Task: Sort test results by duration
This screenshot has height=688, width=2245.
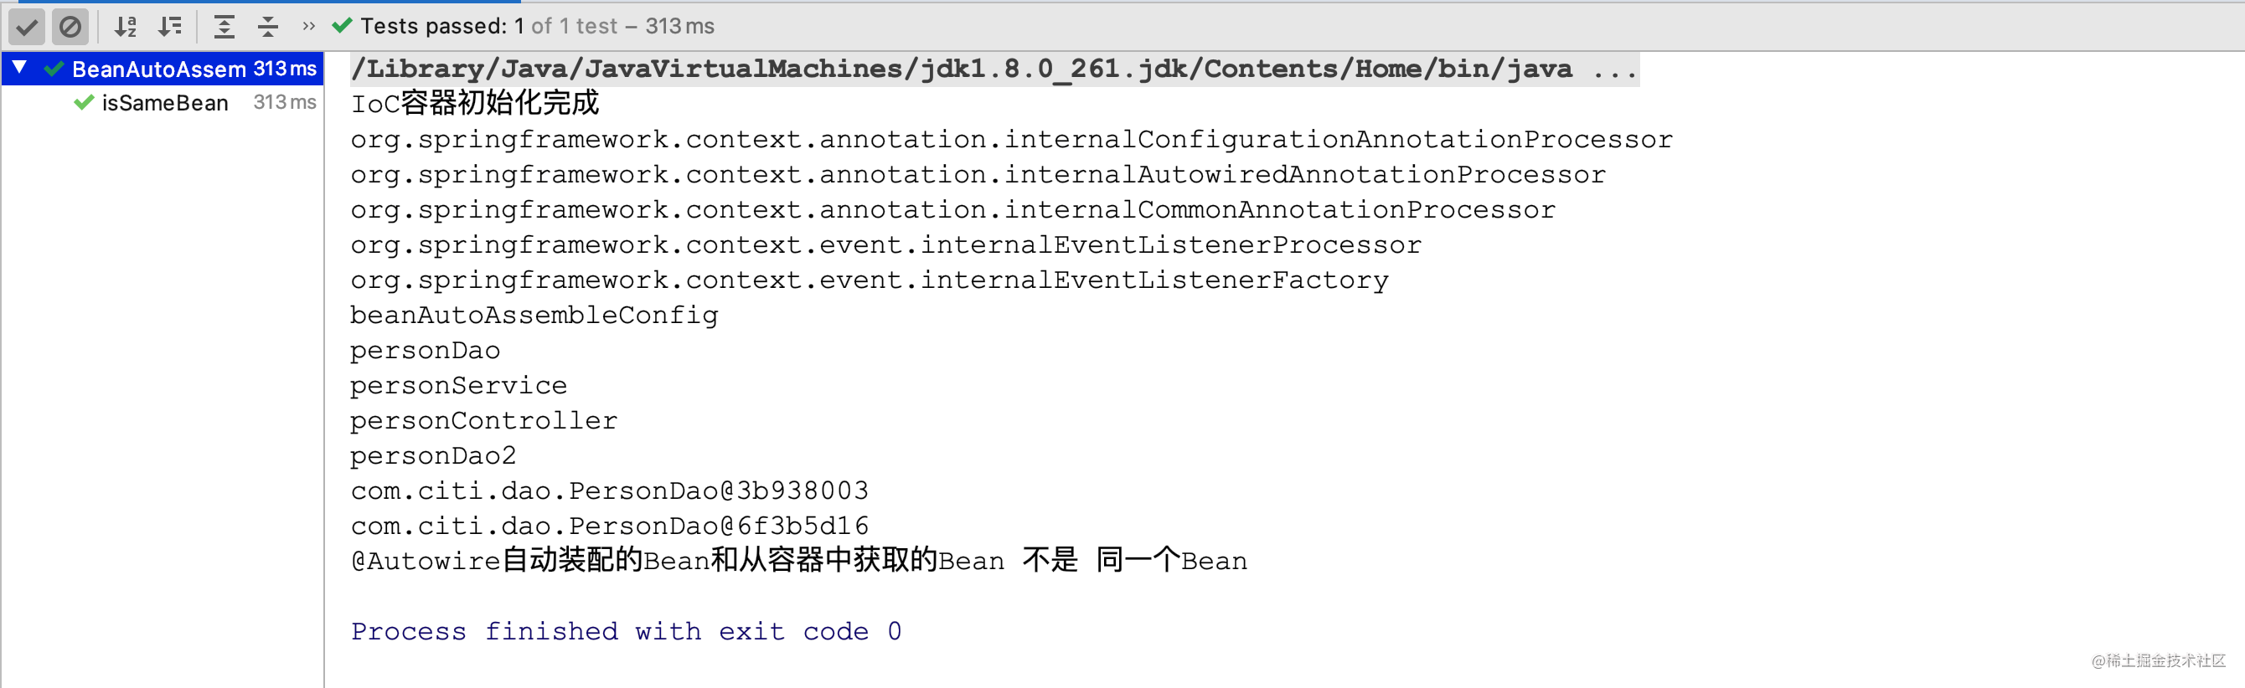Action: [x=170, y=27]
